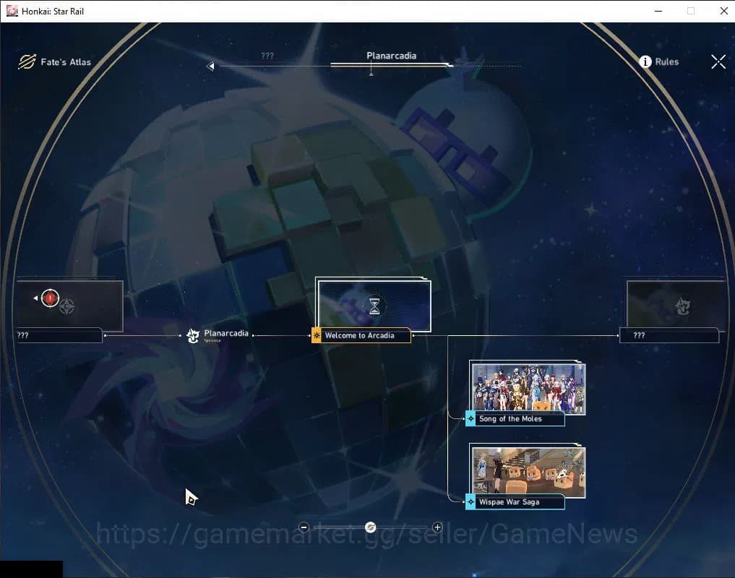Open the Song of the Moles thumbnail
The image size is (735, 578).
[x=528, y=389]
